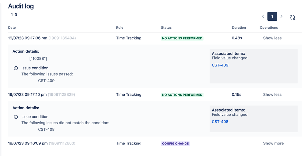Click the 19/07/23 09:16:09 pm entry timestamp
The image size is (306, 156).
[28, 143]
